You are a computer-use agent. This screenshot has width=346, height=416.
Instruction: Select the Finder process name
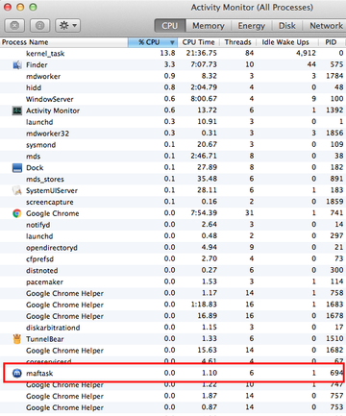pyautogui.click(x=37, y=65)
